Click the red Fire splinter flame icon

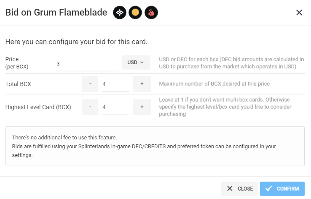coord(151,13)
